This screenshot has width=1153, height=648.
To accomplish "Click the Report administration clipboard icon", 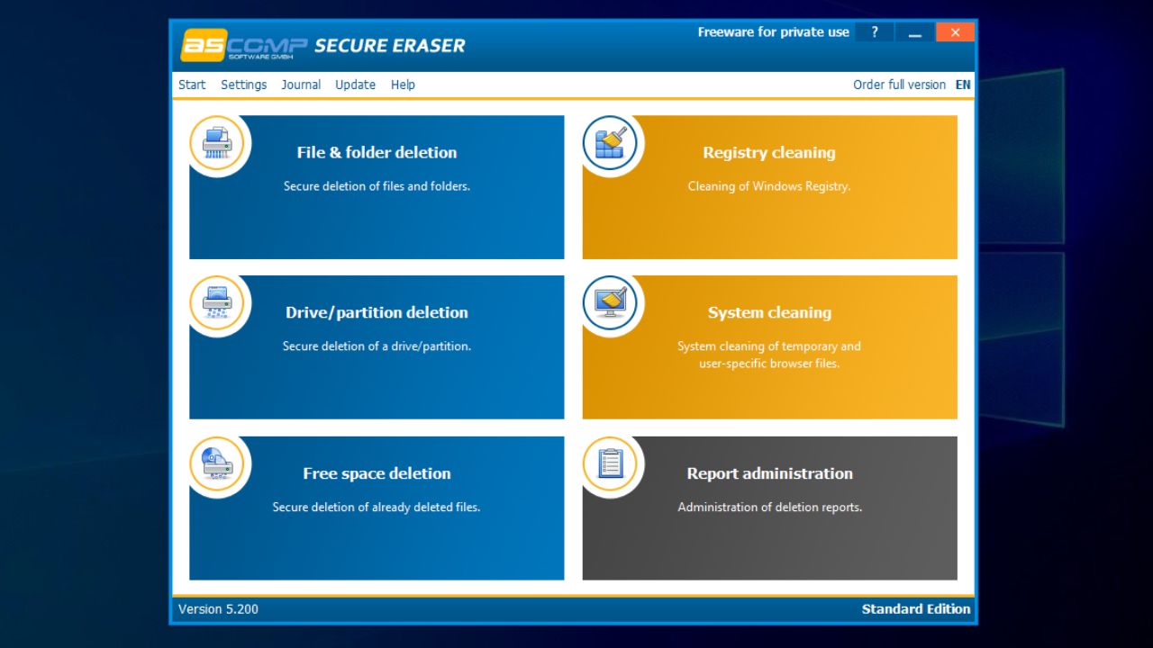I will pos(610,463).
